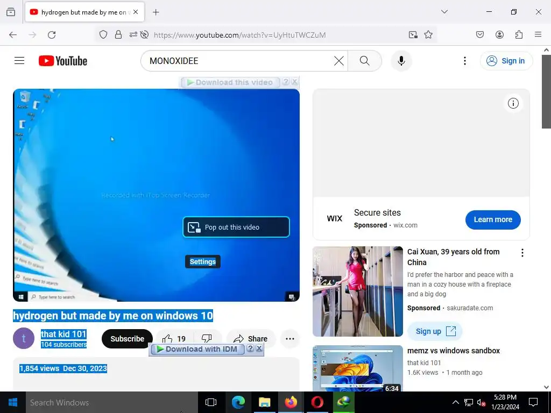551x413 pixels.
Task: Subscribe to that kid 101
Action: pyautogui.click(x=127, y=339)
